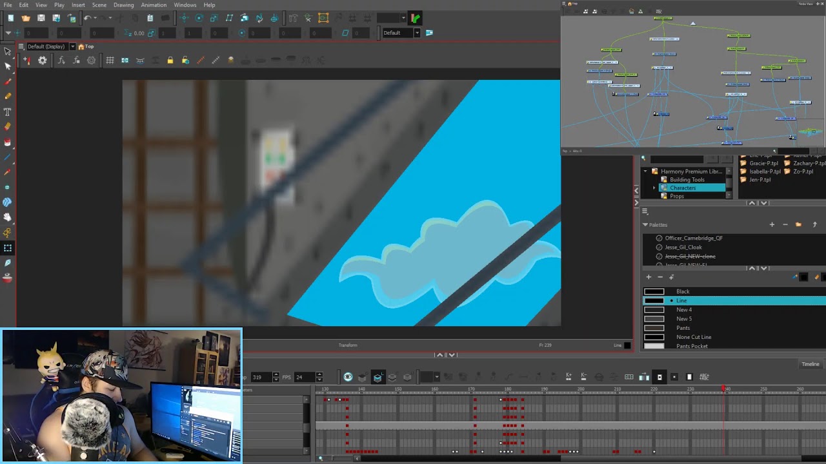This screenshot has width=826, height=464.
Task: Collapse the Harmony Premium Library tree
Action: (645, 171)
